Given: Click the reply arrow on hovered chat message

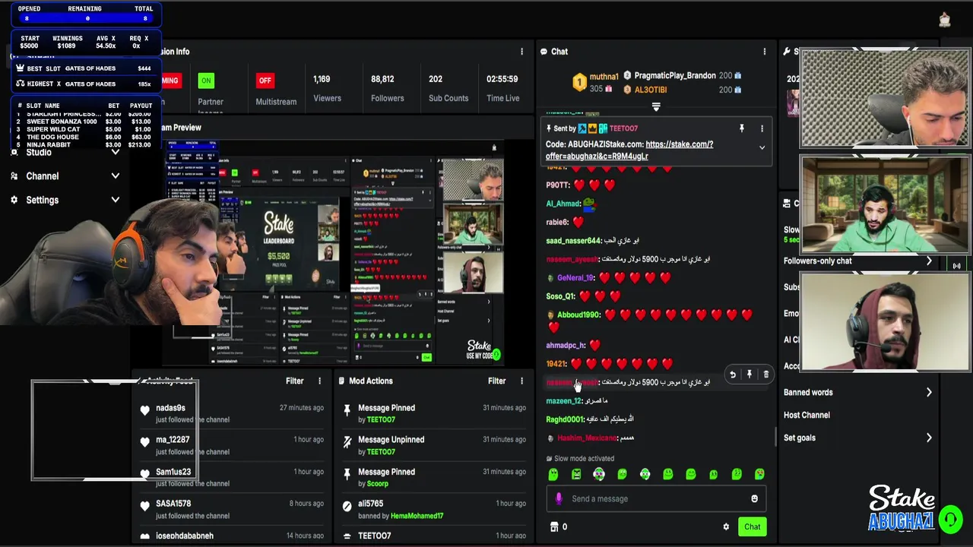Looking at the screenshot, I should [x=732, y=375].
